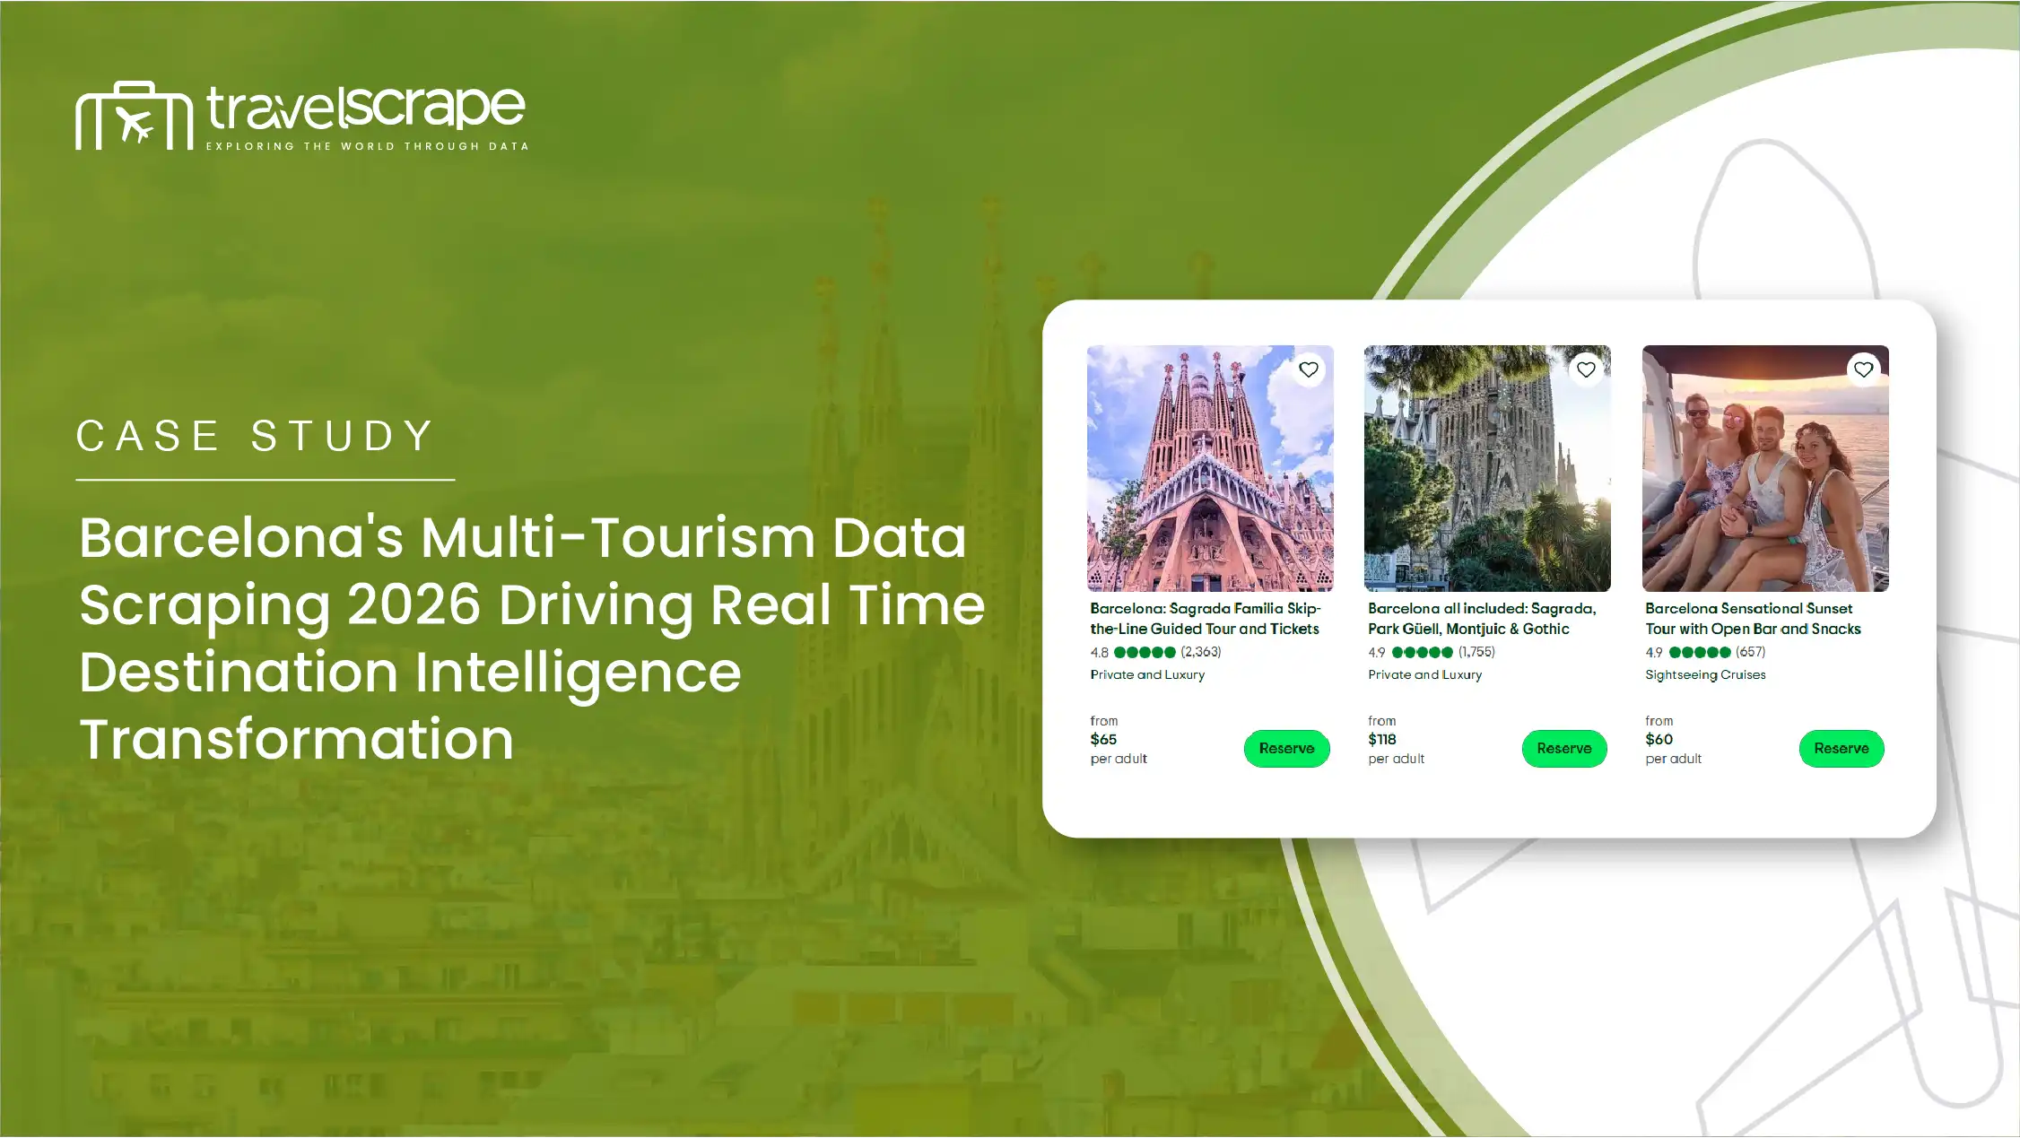Open 'Barcelona Sensational Sunset Tour' title
This screenshot has height=1138, width=2020.
pyautogui.click(x=1753, y=619)
